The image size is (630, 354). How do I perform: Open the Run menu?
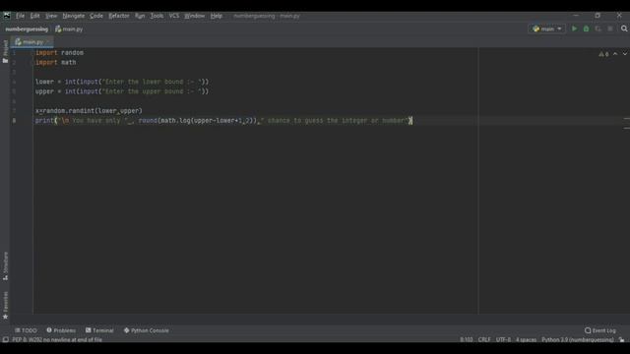pyautogui.click(x=140, y=16)
